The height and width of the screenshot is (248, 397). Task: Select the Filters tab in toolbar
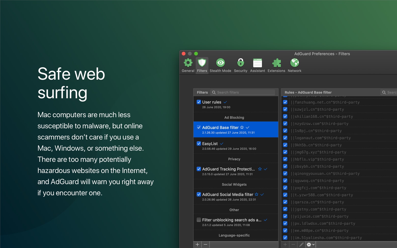(202, 65)
